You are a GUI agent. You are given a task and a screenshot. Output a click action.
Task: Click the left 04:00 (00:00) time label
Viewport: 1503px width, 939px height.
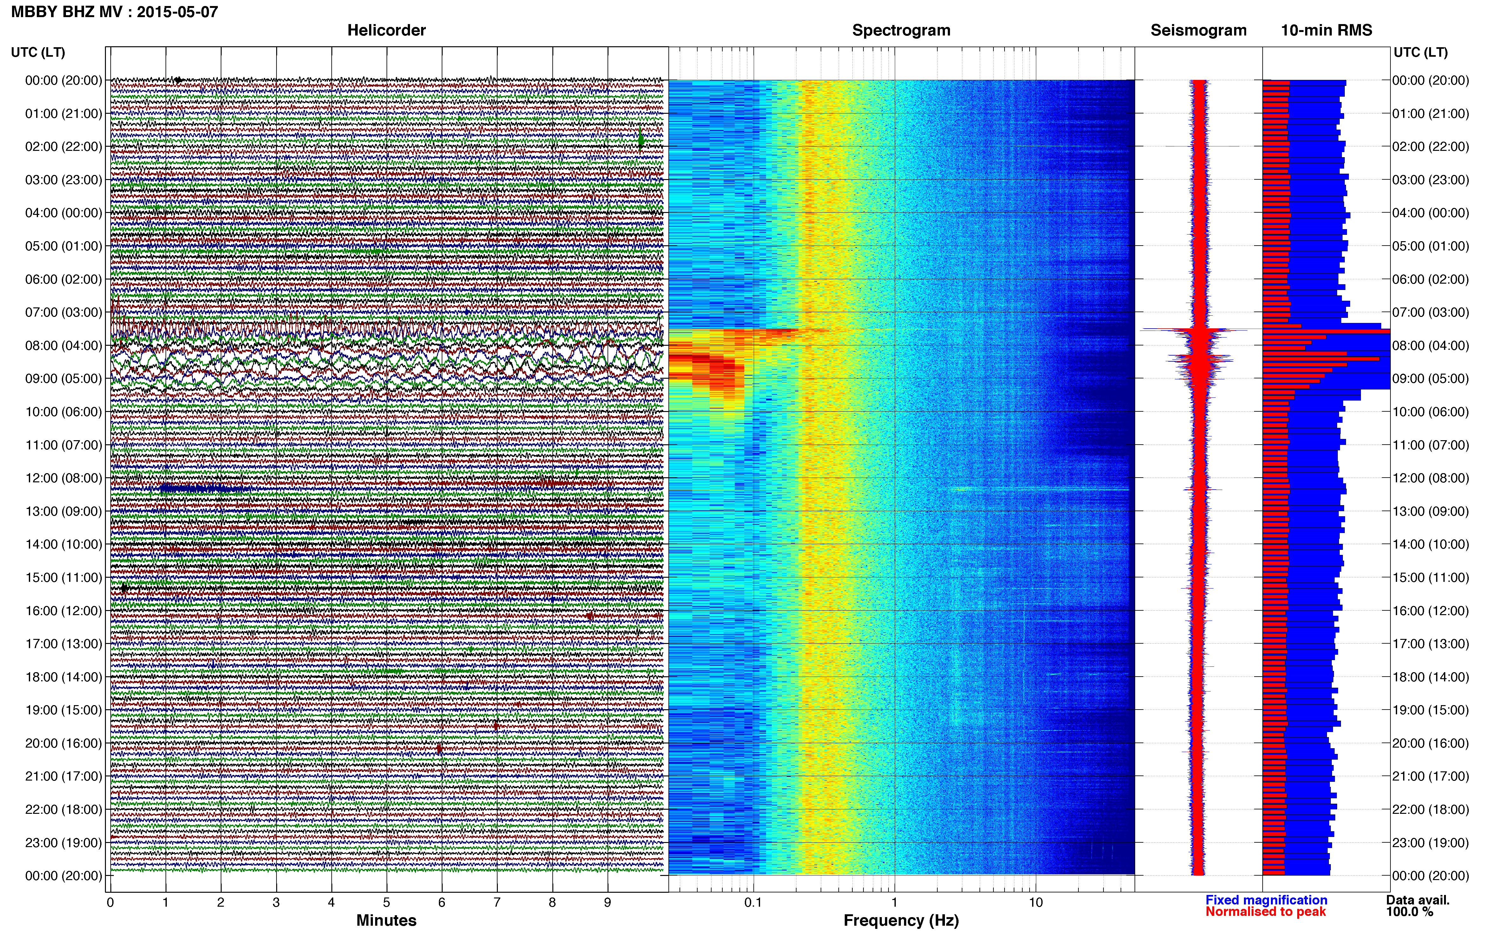63,213
